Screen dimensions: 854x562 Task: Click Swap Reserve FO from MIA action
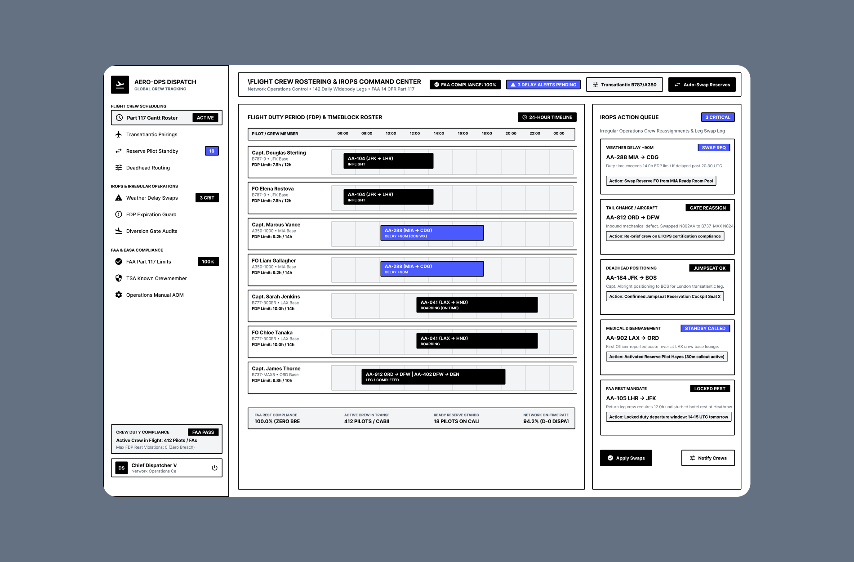pos(661,181)
